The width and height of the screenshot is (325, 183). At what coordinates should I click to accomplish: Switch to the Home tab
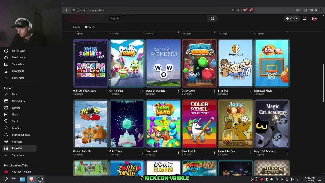point(77,27)
